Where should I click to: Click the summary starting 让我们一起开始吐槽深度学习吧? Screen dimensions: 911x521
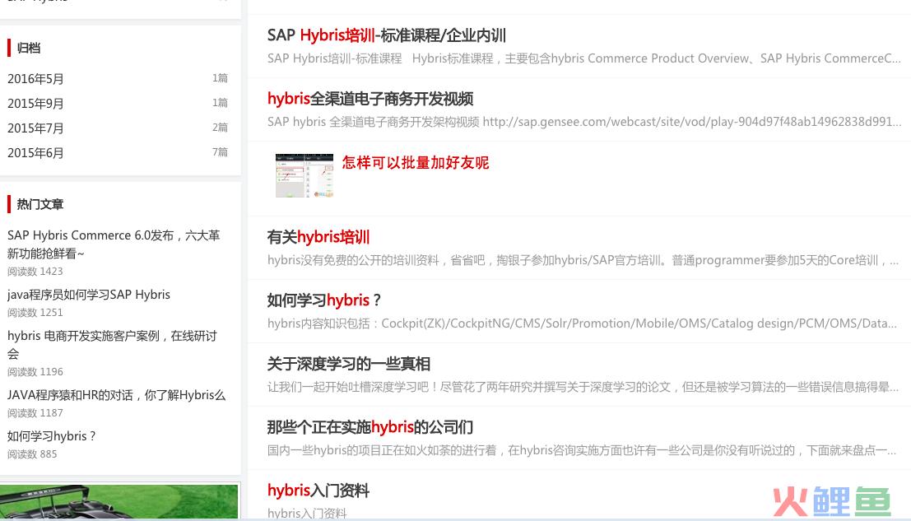tap(583, 387)
